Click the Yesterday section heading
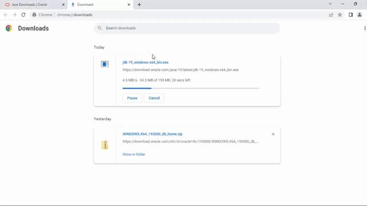 coord(102,119)
